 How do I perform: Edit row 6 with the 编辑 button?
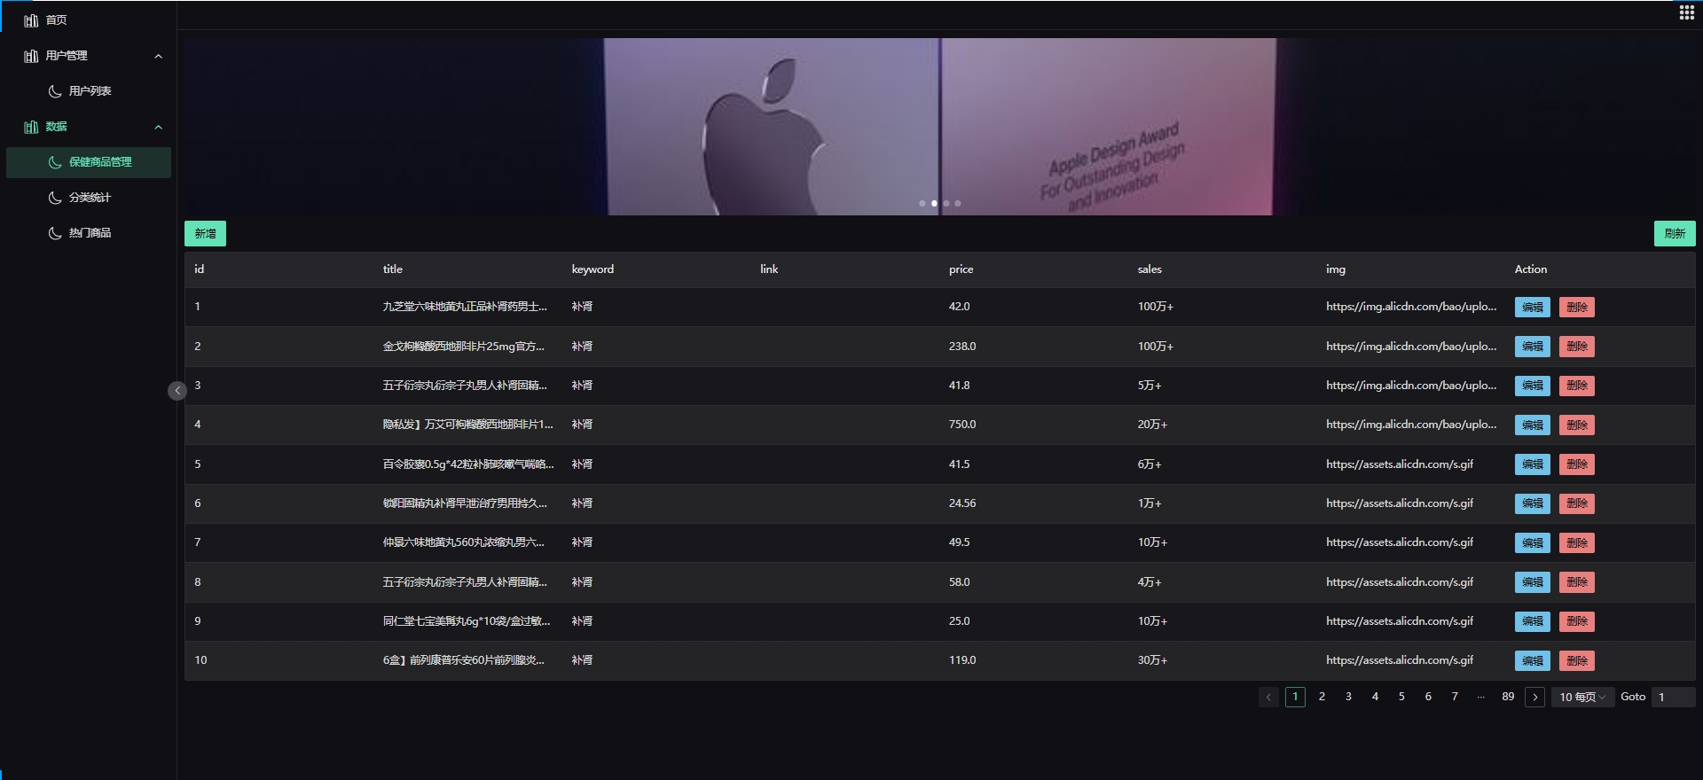[x=1532, y=503]
